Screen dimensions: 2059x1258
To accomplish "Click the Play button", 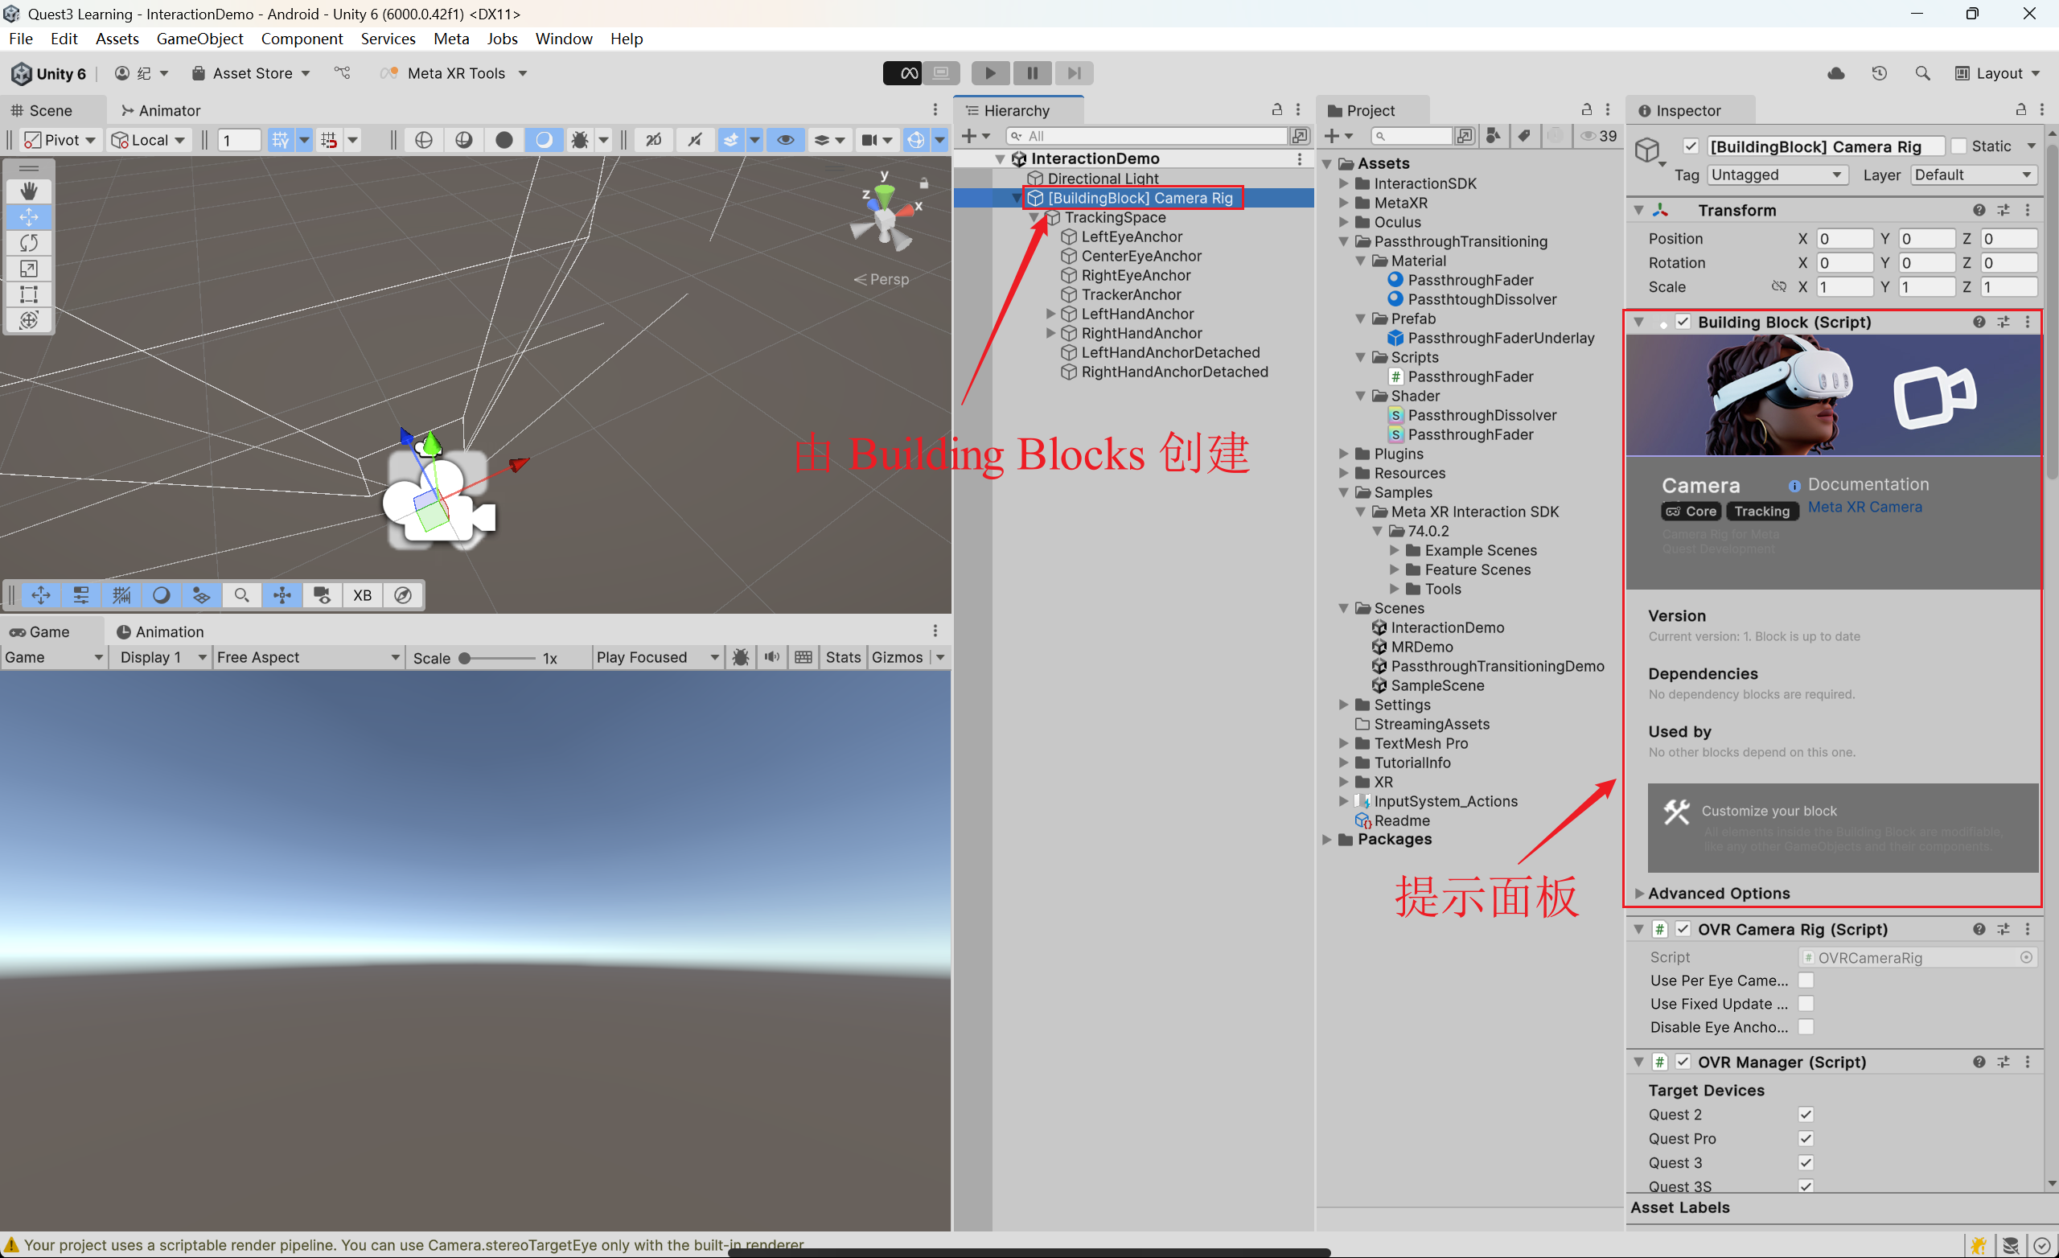I will pyautogui.click(x=990, y=72).
